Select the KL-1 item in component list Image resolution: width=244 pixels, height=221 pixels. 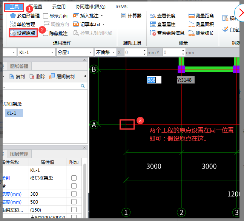(x=14, y=113)
